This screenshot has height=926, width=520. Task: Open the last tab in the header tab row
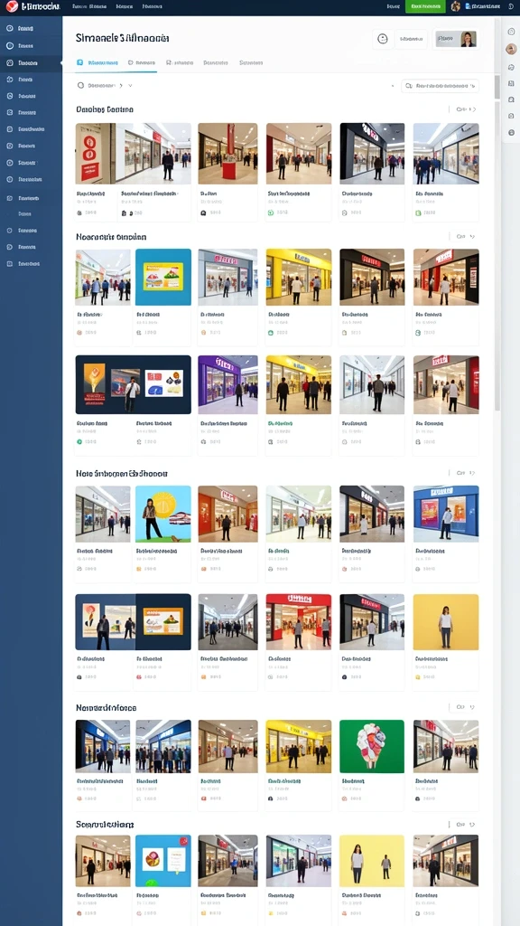(251, 62)
